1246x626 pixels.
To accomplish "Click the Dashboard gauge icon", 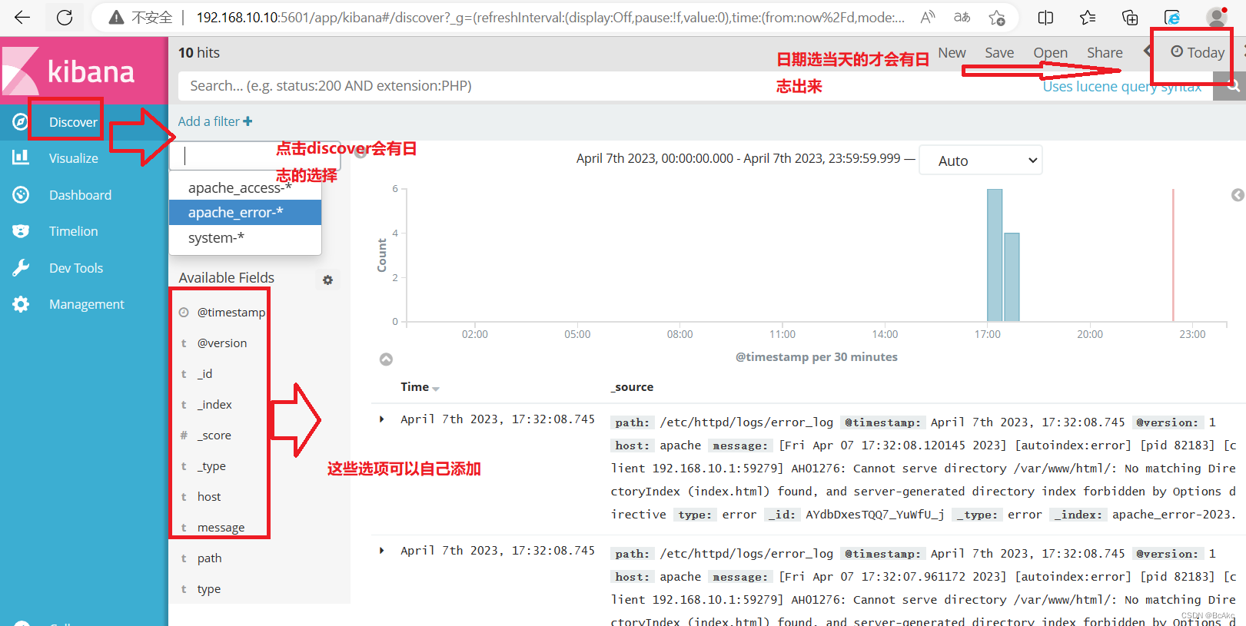I will click(x=21, y=195).
